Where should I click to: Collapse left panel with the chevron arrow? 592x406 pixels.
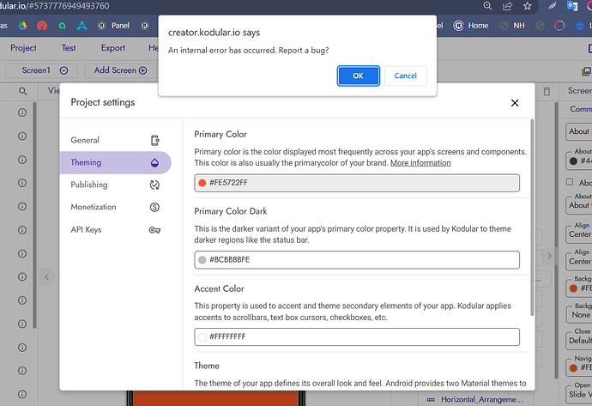click(x=47, y=277)
